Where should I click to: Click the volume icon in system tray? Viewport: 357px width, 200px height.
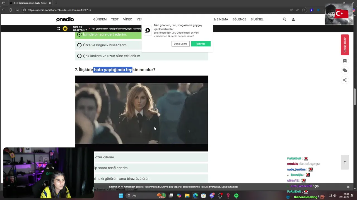pos(335,196)
